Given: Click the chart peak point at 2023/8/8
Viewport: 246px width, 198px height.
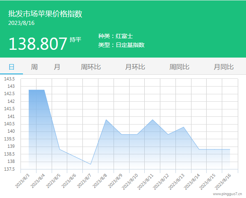Looking at the screenshot, I should point(106,120).
